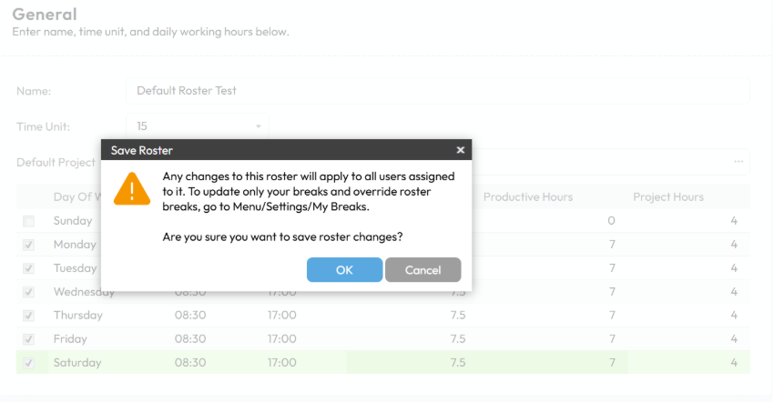Uncheck the Saturday checkbox
This screenshot has height=402, width=774.
coord(29,363)
